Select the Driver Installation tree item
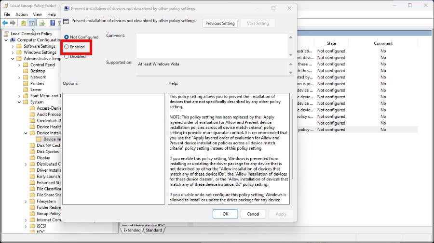 (49, 170)
